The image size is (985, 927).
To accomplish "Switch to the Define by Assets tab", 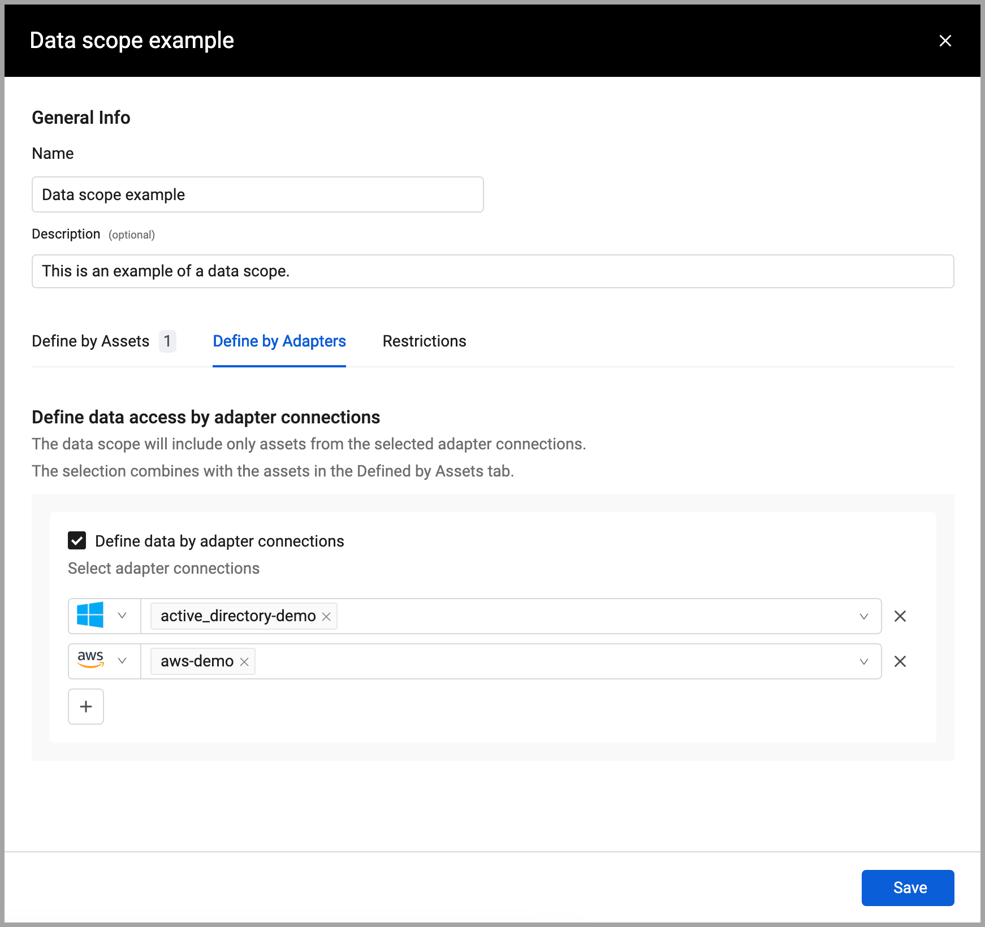I will (x=91, y=341).
